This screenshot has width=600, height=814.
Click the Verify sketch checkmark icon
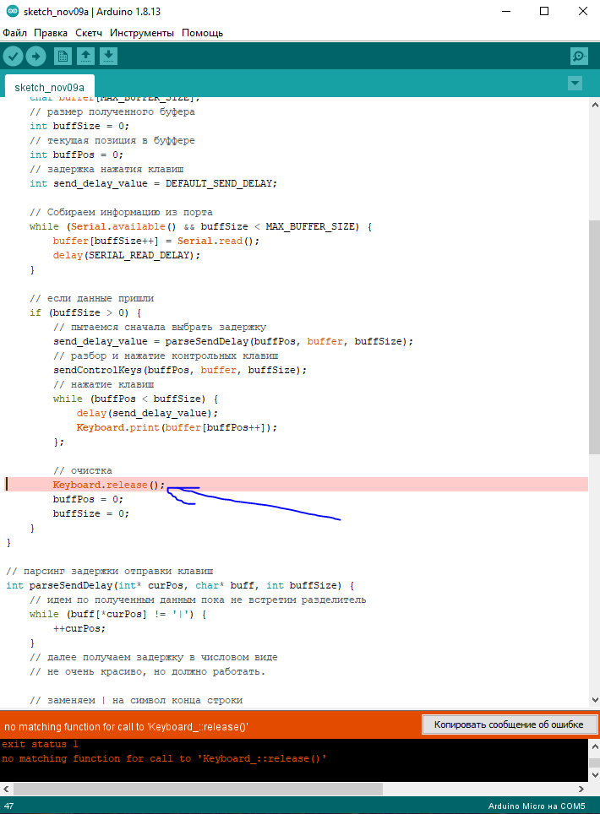[13, 57]
